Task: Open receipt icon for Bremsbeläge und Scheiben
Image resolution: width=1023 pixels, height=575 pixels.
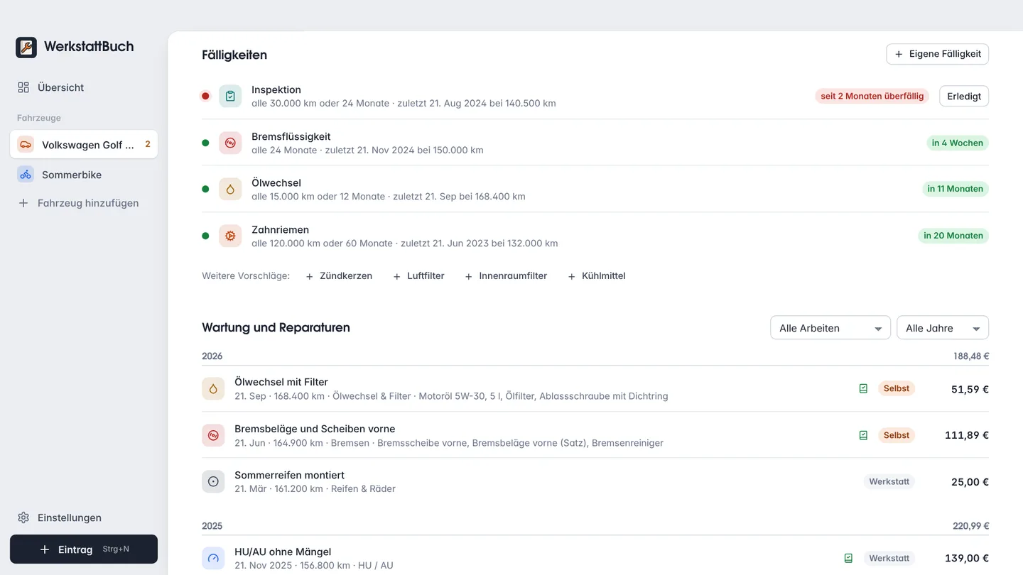Action: click(x=863, y=435)
